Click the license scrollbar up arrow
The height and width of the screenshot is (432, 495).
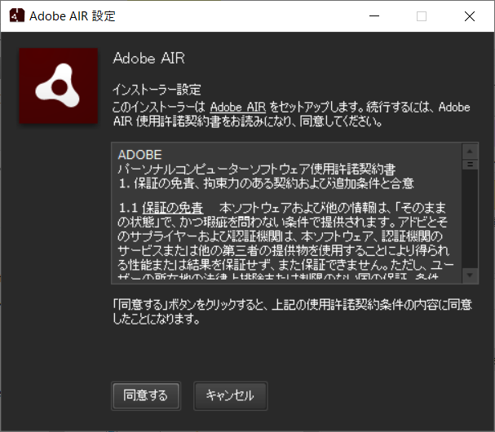(x=470, y=152)
